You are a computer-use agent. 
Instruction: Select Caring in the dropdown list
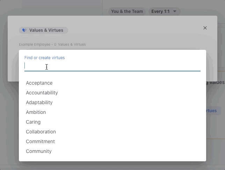pyautogui.click(x=33, y=122)
